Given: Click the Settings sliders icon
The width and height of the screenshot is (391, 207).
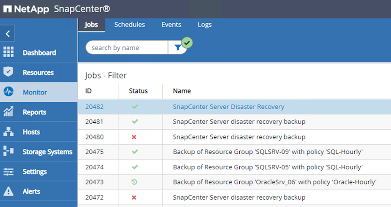Looking at the screenshot, I should click(x=8, y=171).
